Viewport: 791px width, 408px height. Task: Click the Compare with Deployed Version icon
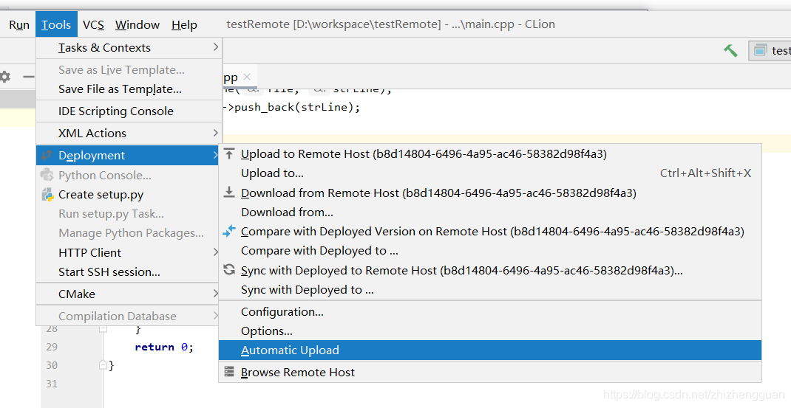[229, 231]
